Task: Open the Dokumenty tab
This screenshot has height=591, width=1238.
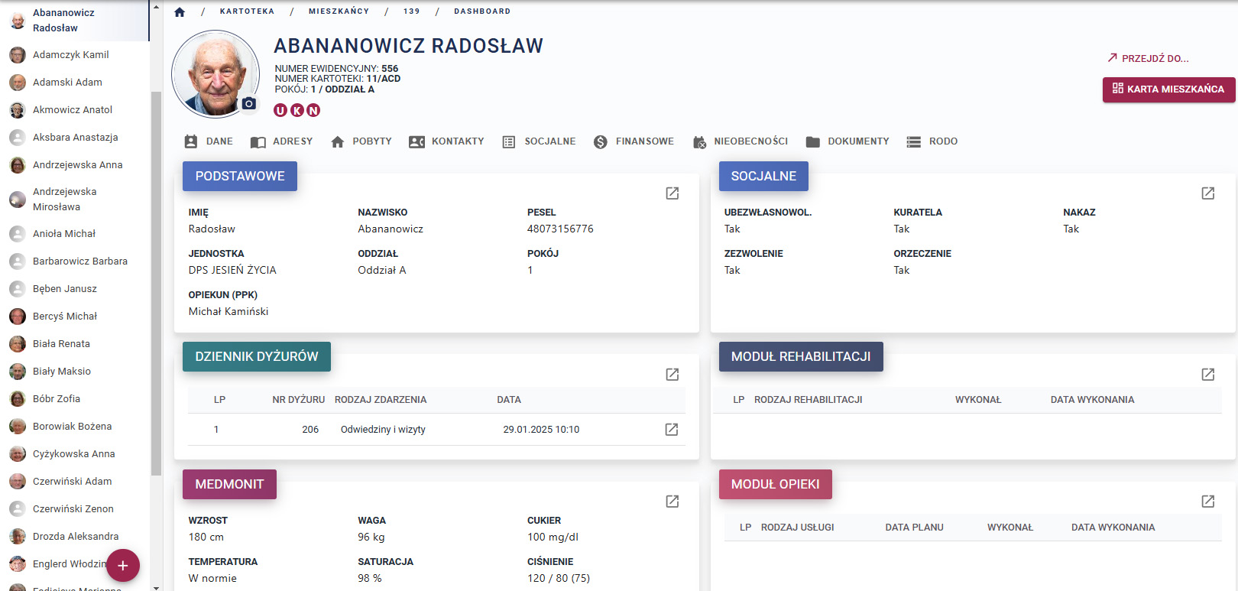Action: pos(847,141)
